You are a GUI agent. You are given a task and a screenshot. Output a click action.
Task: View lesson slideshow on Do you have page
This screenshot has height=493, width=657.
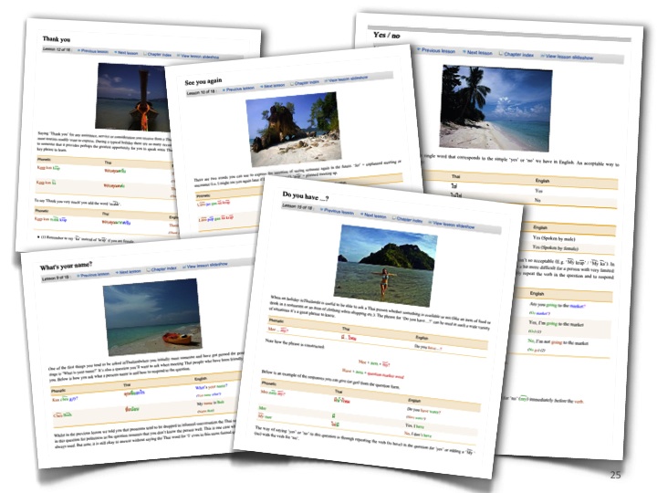[454, 225]
